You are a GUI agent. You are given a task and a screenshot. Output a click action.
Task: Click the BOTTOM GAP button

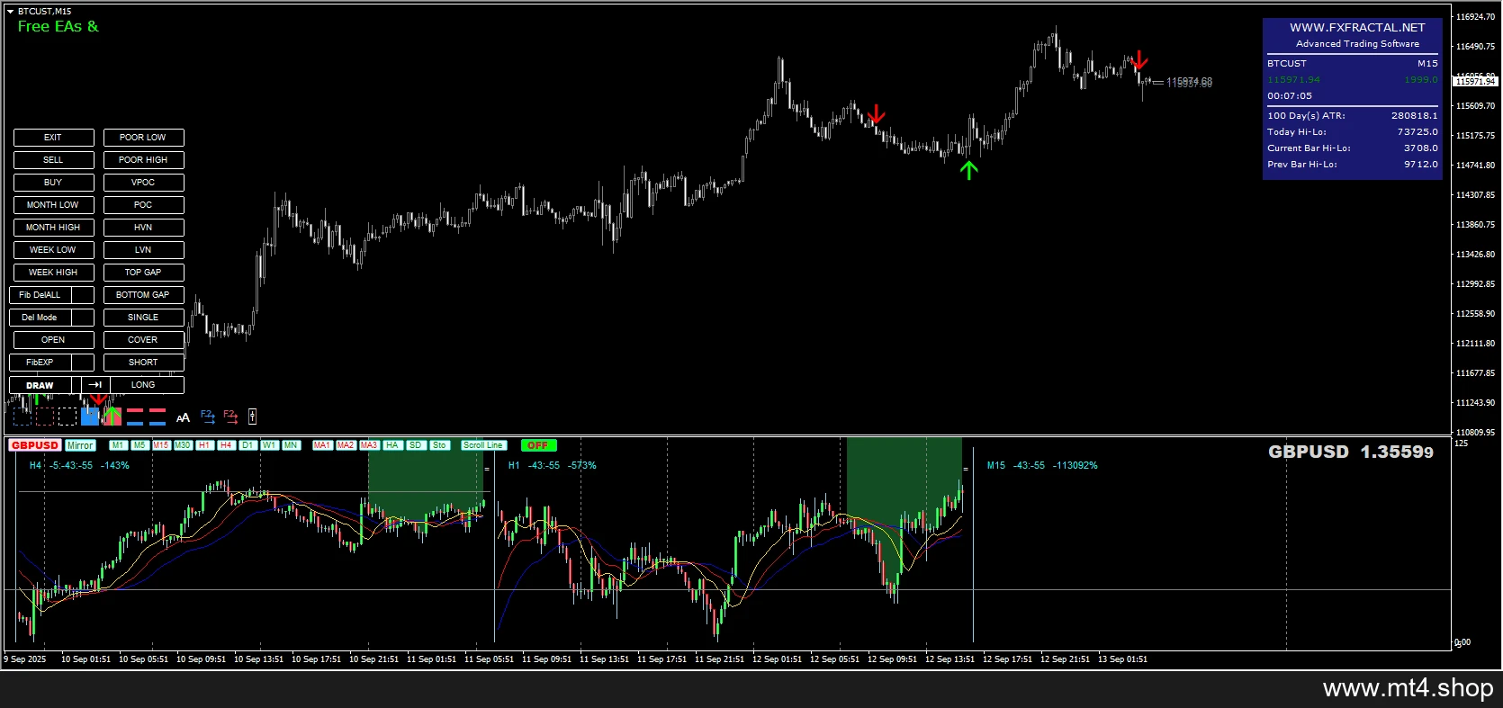click(x=143, y=295)
